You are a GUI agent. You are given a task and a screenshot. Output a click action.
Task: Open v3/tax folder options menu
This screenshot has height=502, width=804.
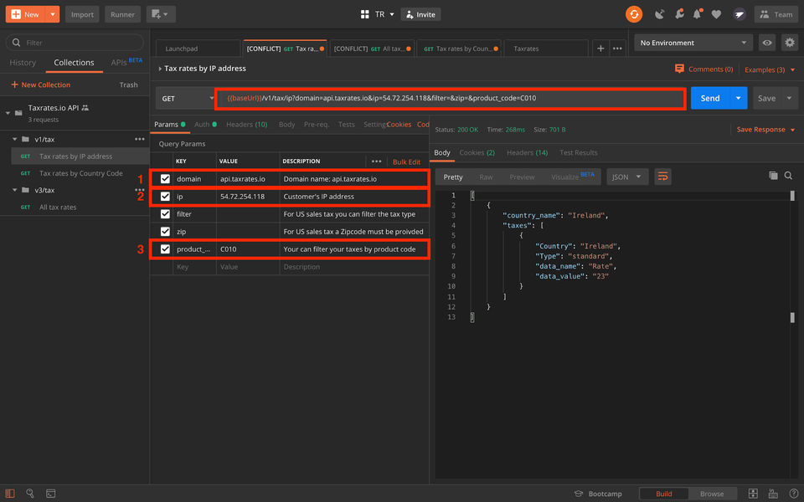click(140, 190)
